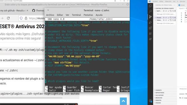Viewport: 187px width, 105px height.
Task: Open Selección menu in VS Code
Action: (168, 1)
